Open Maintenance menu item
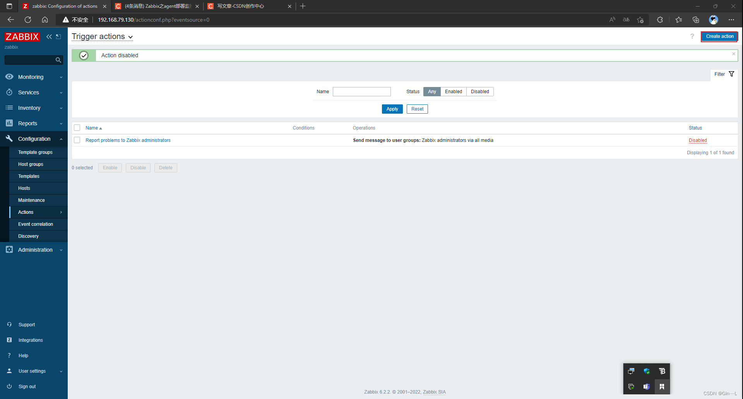Image resolution: width=743 pixels, height=399 pixels. (x=31, y=200)
